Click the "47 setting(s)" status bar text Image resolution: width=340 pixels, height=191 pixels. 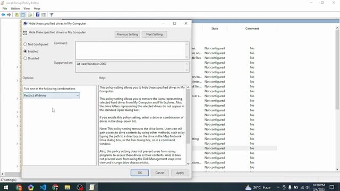tap(8, 180)
